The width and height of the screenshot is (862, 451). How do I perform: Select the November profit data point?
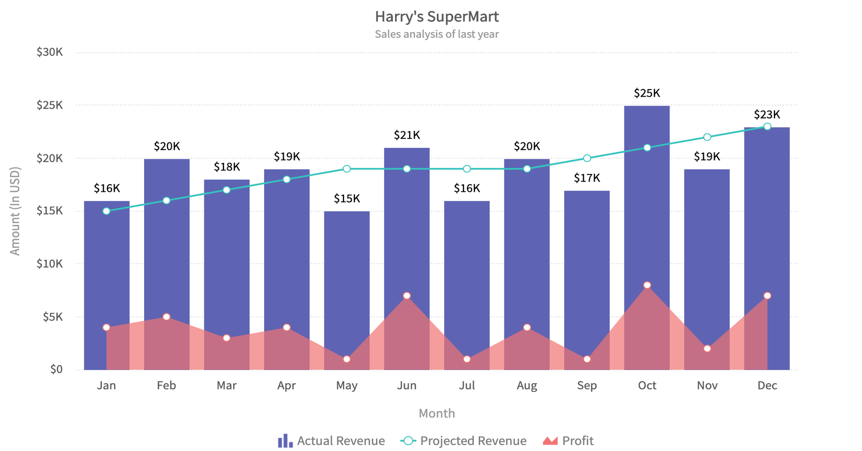pos(707,349)
